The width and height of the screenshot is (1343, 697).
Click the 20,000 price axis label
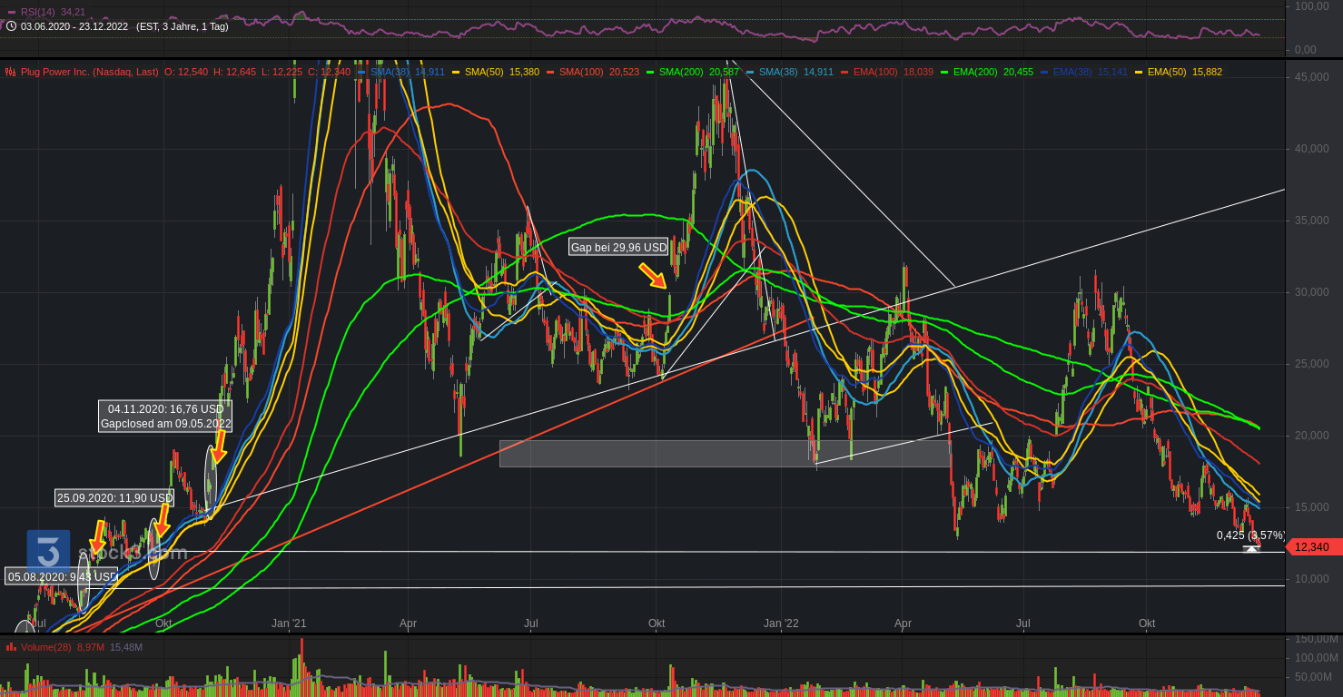pos(1311,436)
